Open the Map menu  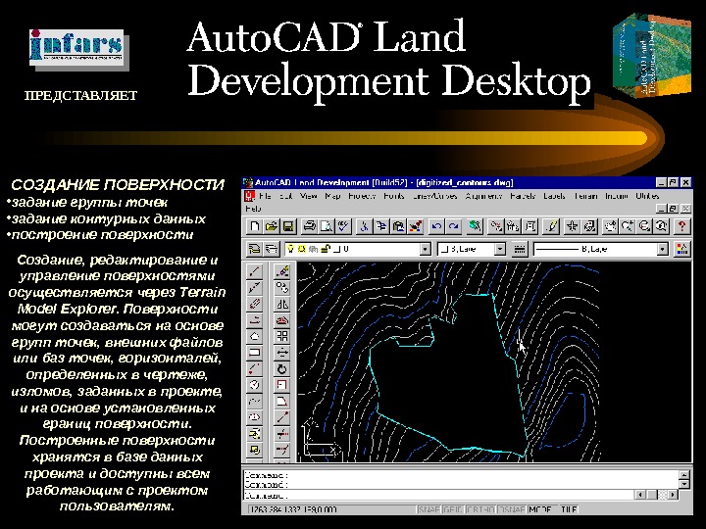pos(332,196)
